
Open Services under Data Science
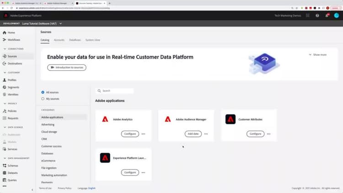(10, 149)
